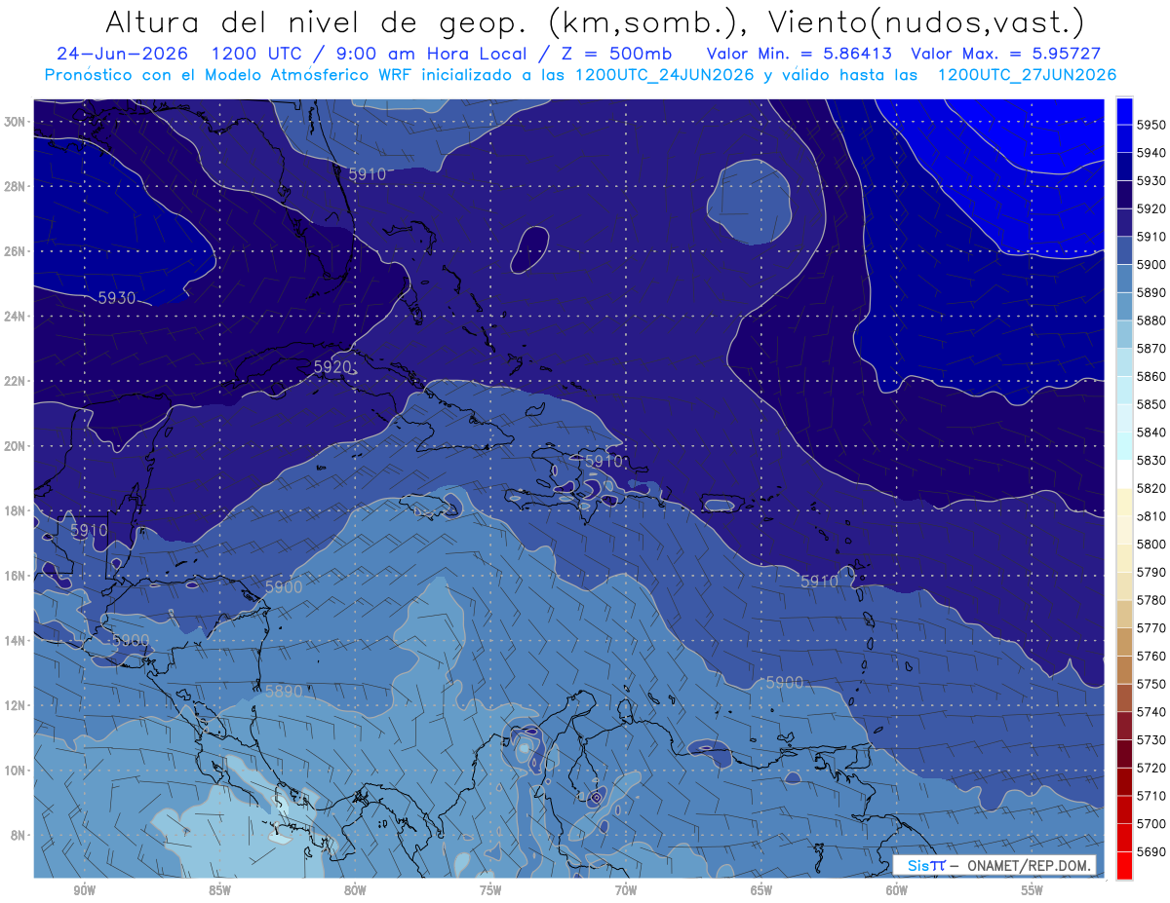Click the 16N latitude axis label
This screenshot has height=903, width=1170.
click(16, 576)
